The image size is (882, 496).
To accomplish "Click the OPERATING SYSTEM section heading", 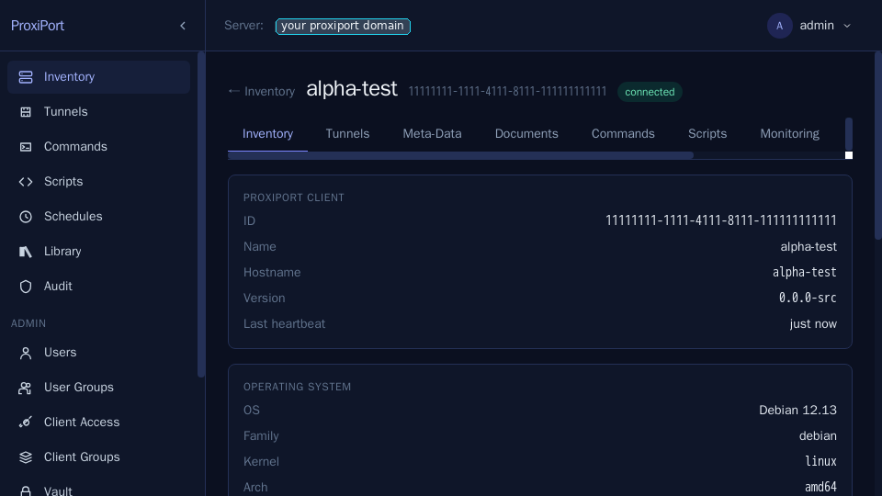I will (x=297, y=387).
